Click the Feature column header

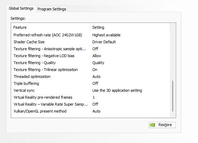click(x=20, y=27)
